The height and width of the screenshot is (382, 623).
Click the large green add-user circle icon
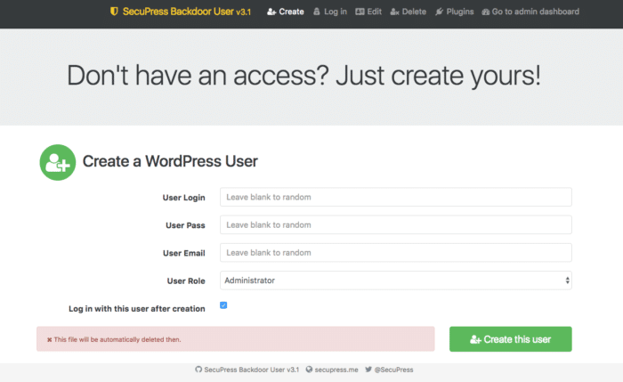point(58,162)
